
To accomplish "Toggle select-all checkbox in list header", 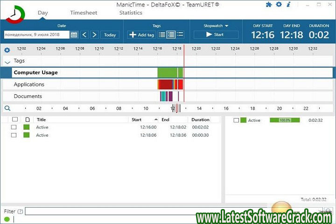I will (15, 119).
